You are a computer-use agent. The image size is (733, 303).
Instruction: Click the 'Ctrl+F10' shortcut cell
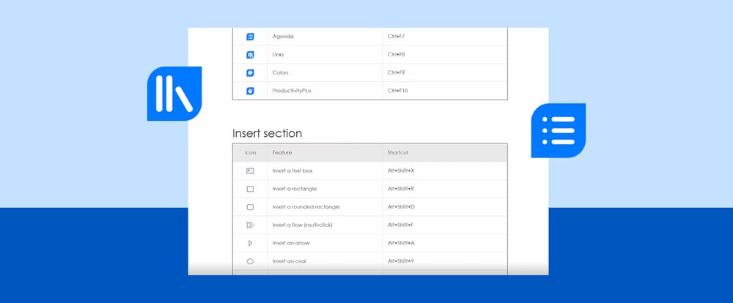point(445,91)
